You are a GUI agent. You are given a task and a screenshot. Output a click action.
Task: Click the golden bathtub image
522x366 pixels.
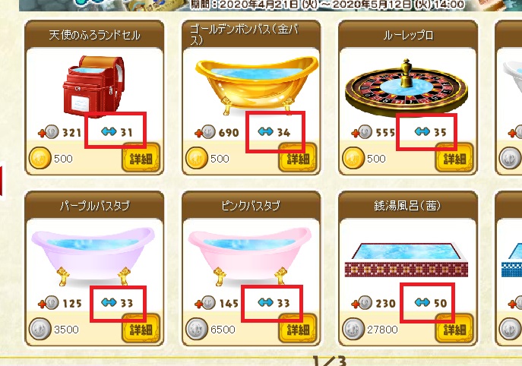[x=256, y=85]
